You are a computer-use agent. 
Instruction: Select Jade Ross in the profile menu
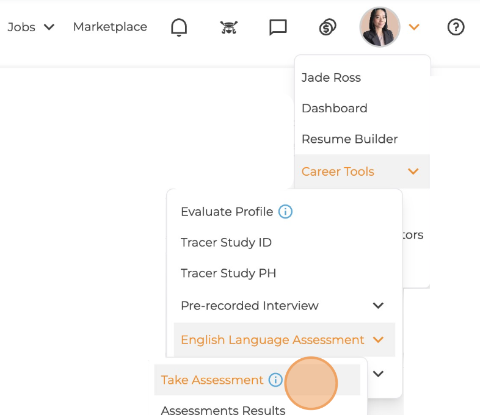(331, 78)
